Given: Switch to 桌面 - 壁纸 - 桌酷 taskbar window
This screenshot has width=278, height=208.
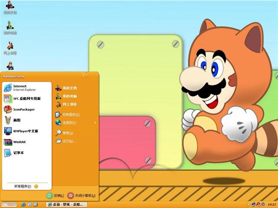Looking at the screenshot, I should pos(66,205).
